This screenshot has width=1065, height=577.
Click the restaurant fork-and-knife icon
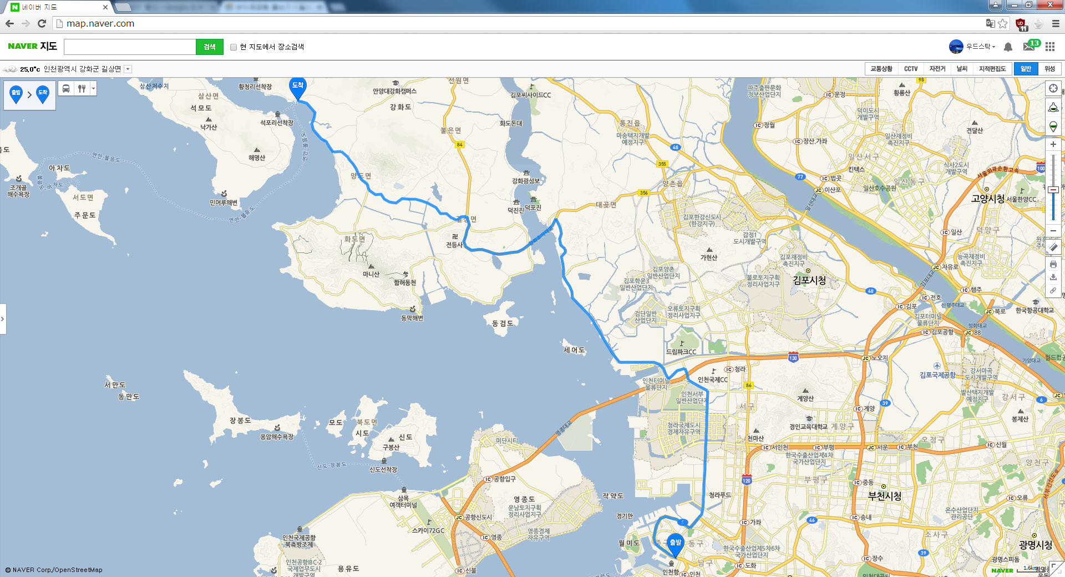[82, 89]
